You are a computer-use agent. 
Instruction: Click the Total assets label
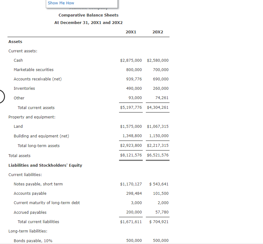pos(19,155)
